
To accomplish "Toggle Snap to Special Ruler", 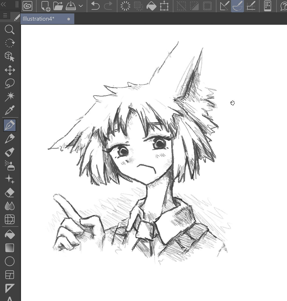I will (x=237, y=6).
